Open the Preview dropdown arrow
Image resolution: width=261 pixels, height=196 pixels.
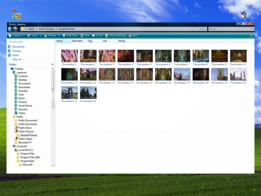pos(59,35)
